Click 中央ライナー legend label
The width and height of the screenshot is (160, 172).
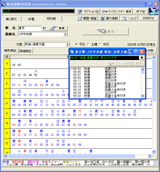[x=51, y=162]
